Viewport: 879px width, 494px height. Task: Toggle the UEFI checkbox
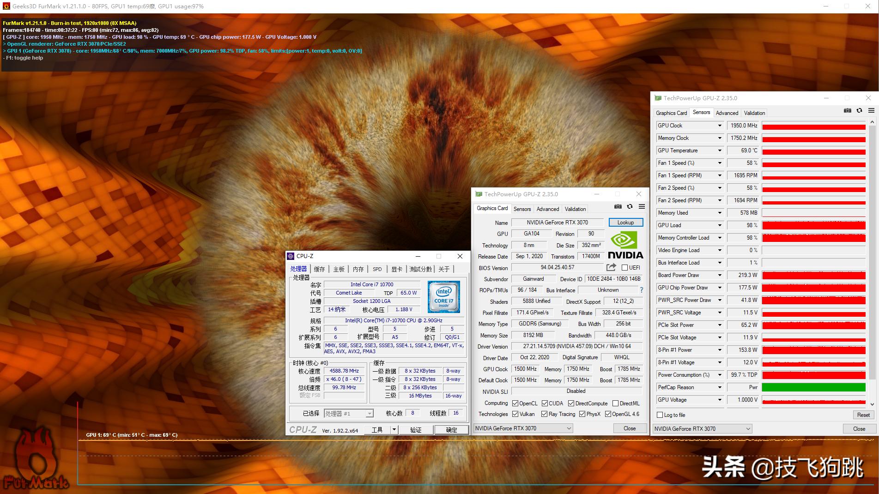coord(624,268)
